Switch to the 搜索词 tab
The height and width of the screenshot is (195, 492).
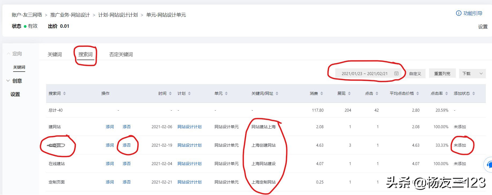pyautogui.click(x=85, y=54)
